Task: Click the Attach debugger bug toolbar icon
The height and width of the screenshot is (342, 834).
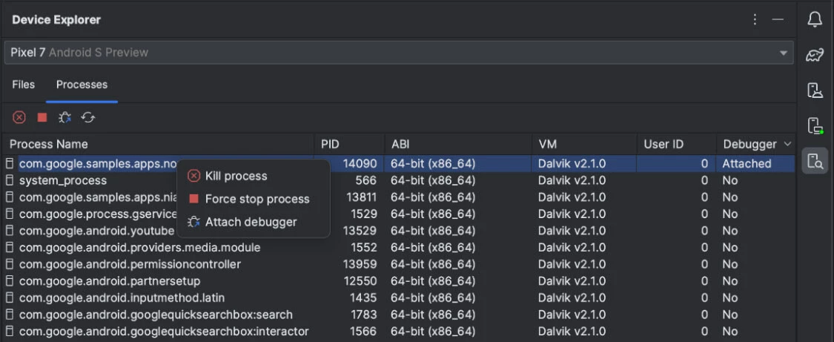Action: click(x=65, y=117)
